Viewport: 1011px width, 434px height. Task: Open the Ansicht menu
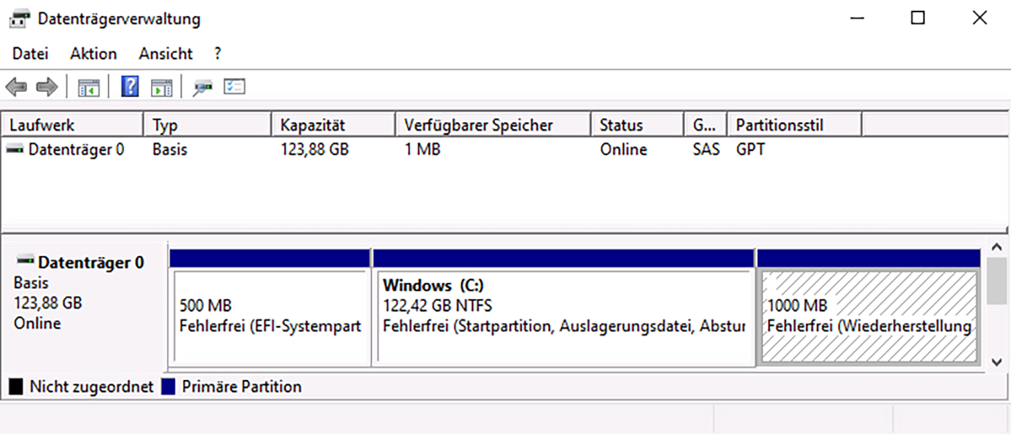(x=166, y=54)
